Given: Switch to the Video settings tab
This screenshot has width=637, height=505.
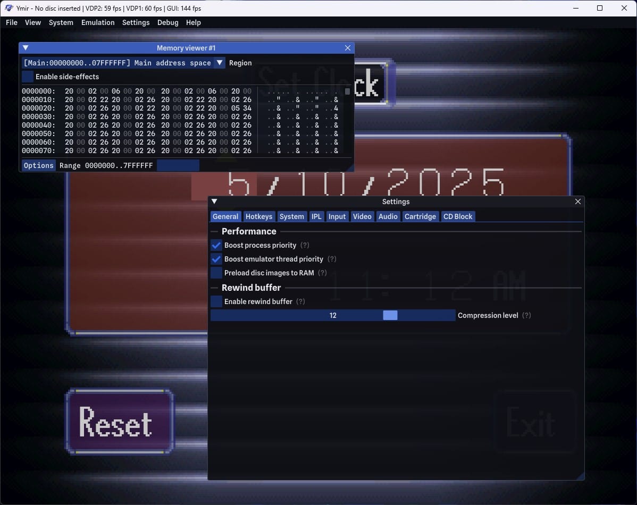Looking at the screenshot, I should tap(362, 216).
